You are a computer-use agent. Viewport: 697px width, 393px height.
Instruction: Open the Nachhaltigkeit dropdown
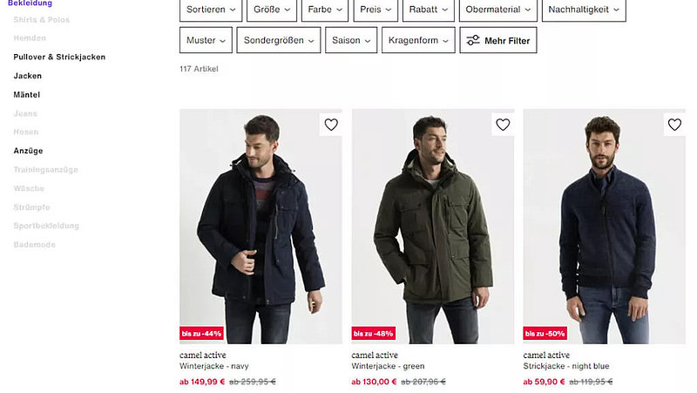point(584,10)
